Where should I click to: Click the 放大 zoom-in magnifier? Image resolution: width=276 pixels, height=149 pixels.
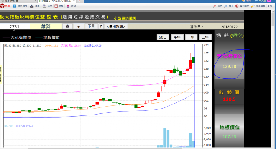tap(214, 6)
